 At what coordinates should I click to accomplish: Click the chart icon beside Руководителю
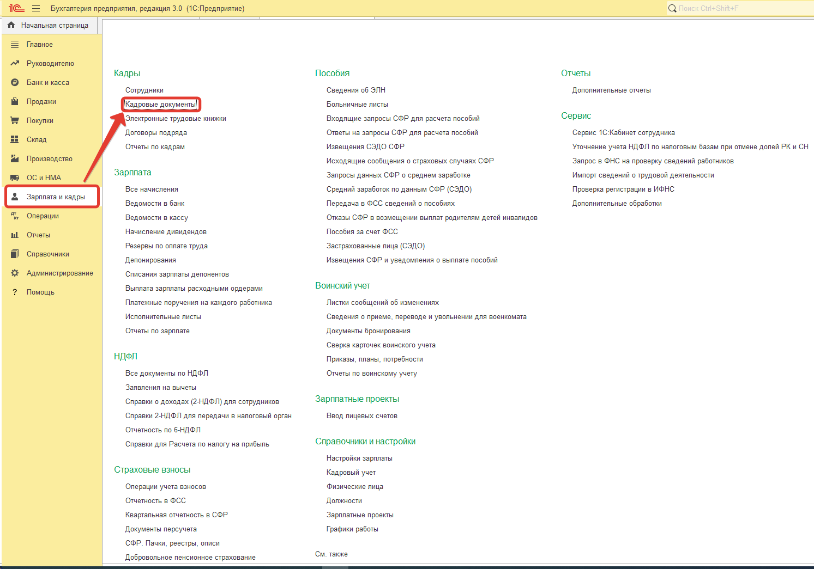15,64
